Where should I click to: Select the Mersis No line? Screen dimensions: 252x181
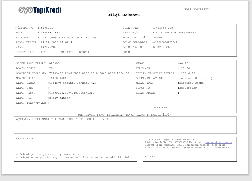pyautogui.click(x=188, y=148)
